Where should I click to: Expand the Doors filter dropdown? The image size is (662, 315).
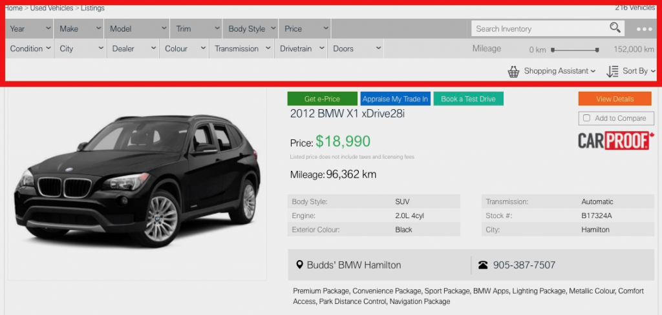[x=356, y=48]
